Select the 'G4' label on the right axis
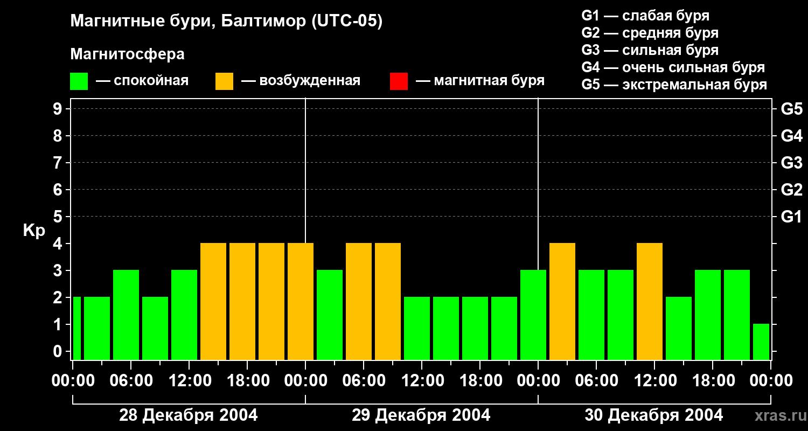808x431 pixels. [791, 136]
